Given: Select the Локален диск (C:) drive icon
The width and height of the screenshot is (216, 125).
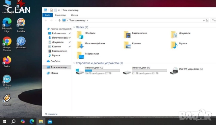Looking at the screenshot, I should pos(80,71).
